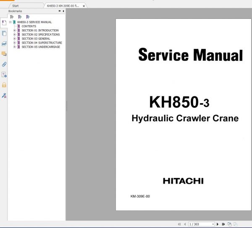Click the first bookmark toolbar icon

pyautogui.click(x=12, y=17)
